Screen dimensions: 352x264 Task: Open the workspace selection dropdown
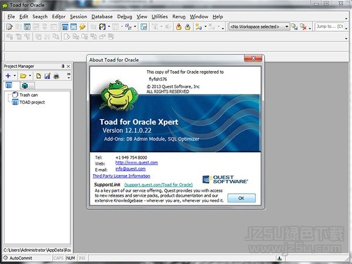(259, 27)
